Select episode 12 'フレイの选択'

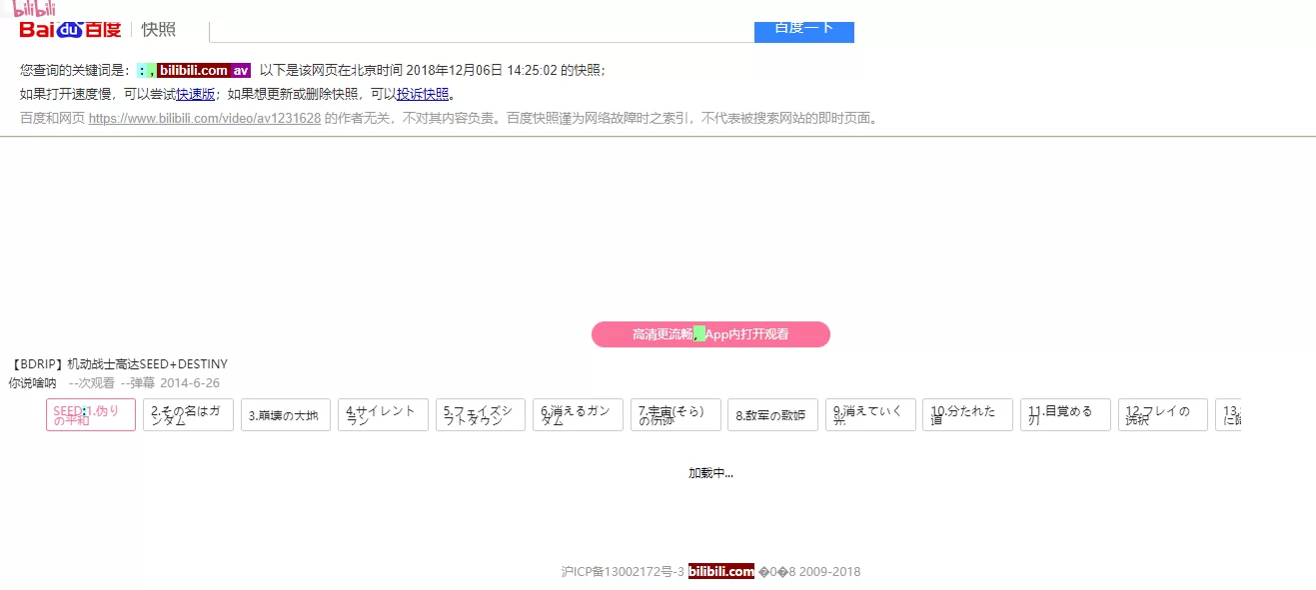click(x=1162, y=415)
